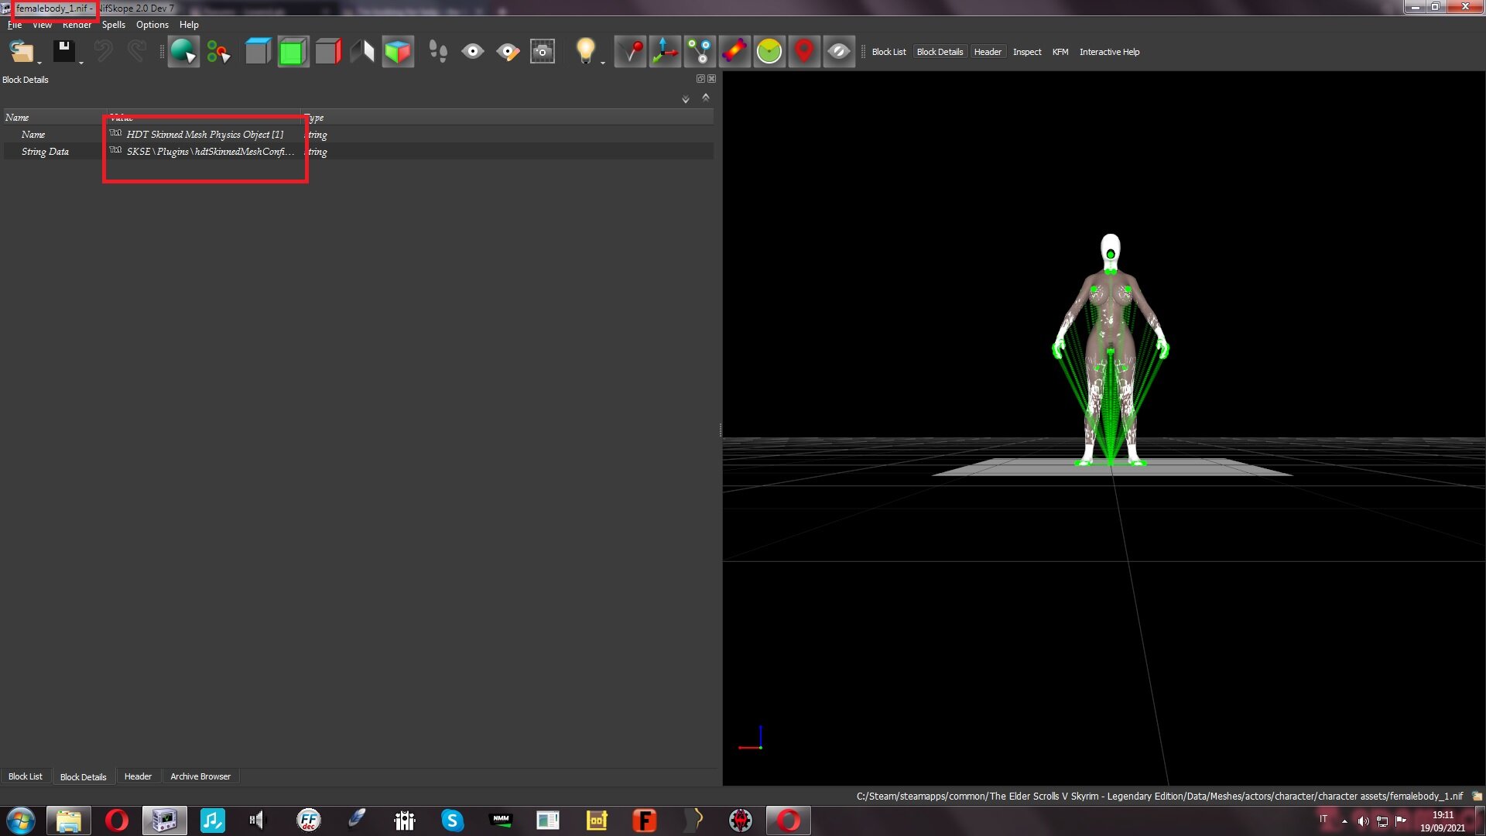
Task: Switch to side view red cube
Action: pyautogui.click(x=327, y=52)
